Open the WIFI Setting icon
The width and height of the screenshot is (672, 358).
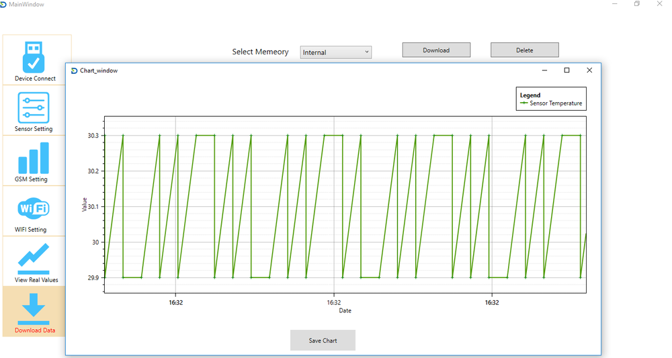tap(34, 209)
